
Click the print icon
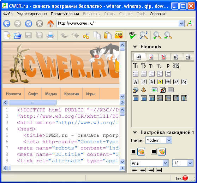click(50, 35)
